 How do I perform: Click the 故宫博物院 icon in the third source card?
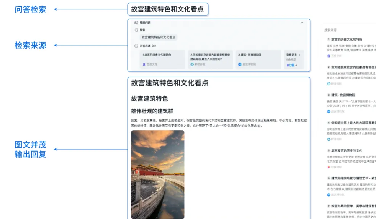[240, 64]
